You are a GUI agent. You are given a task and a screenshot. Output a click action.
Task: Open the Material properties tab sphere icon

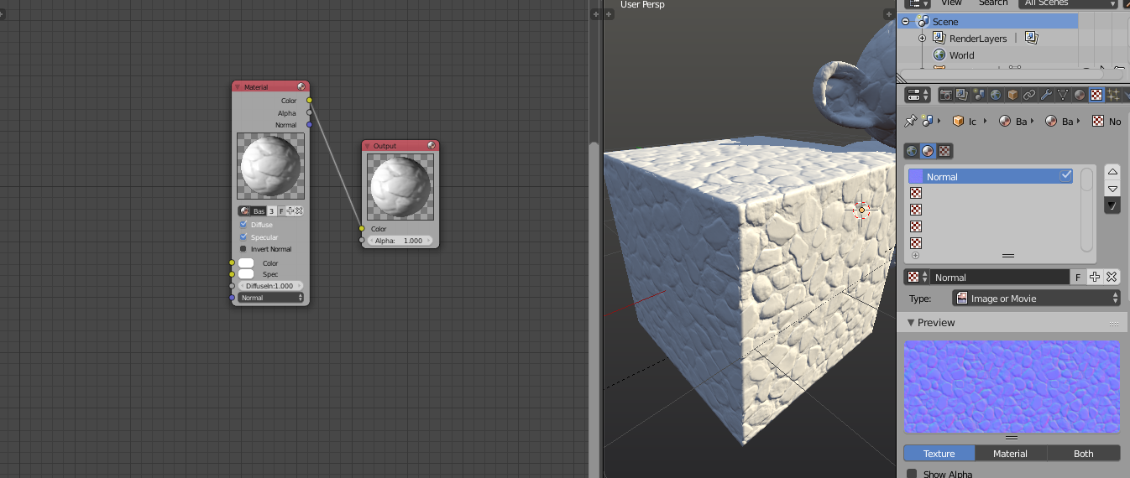tap(1080, 95)
